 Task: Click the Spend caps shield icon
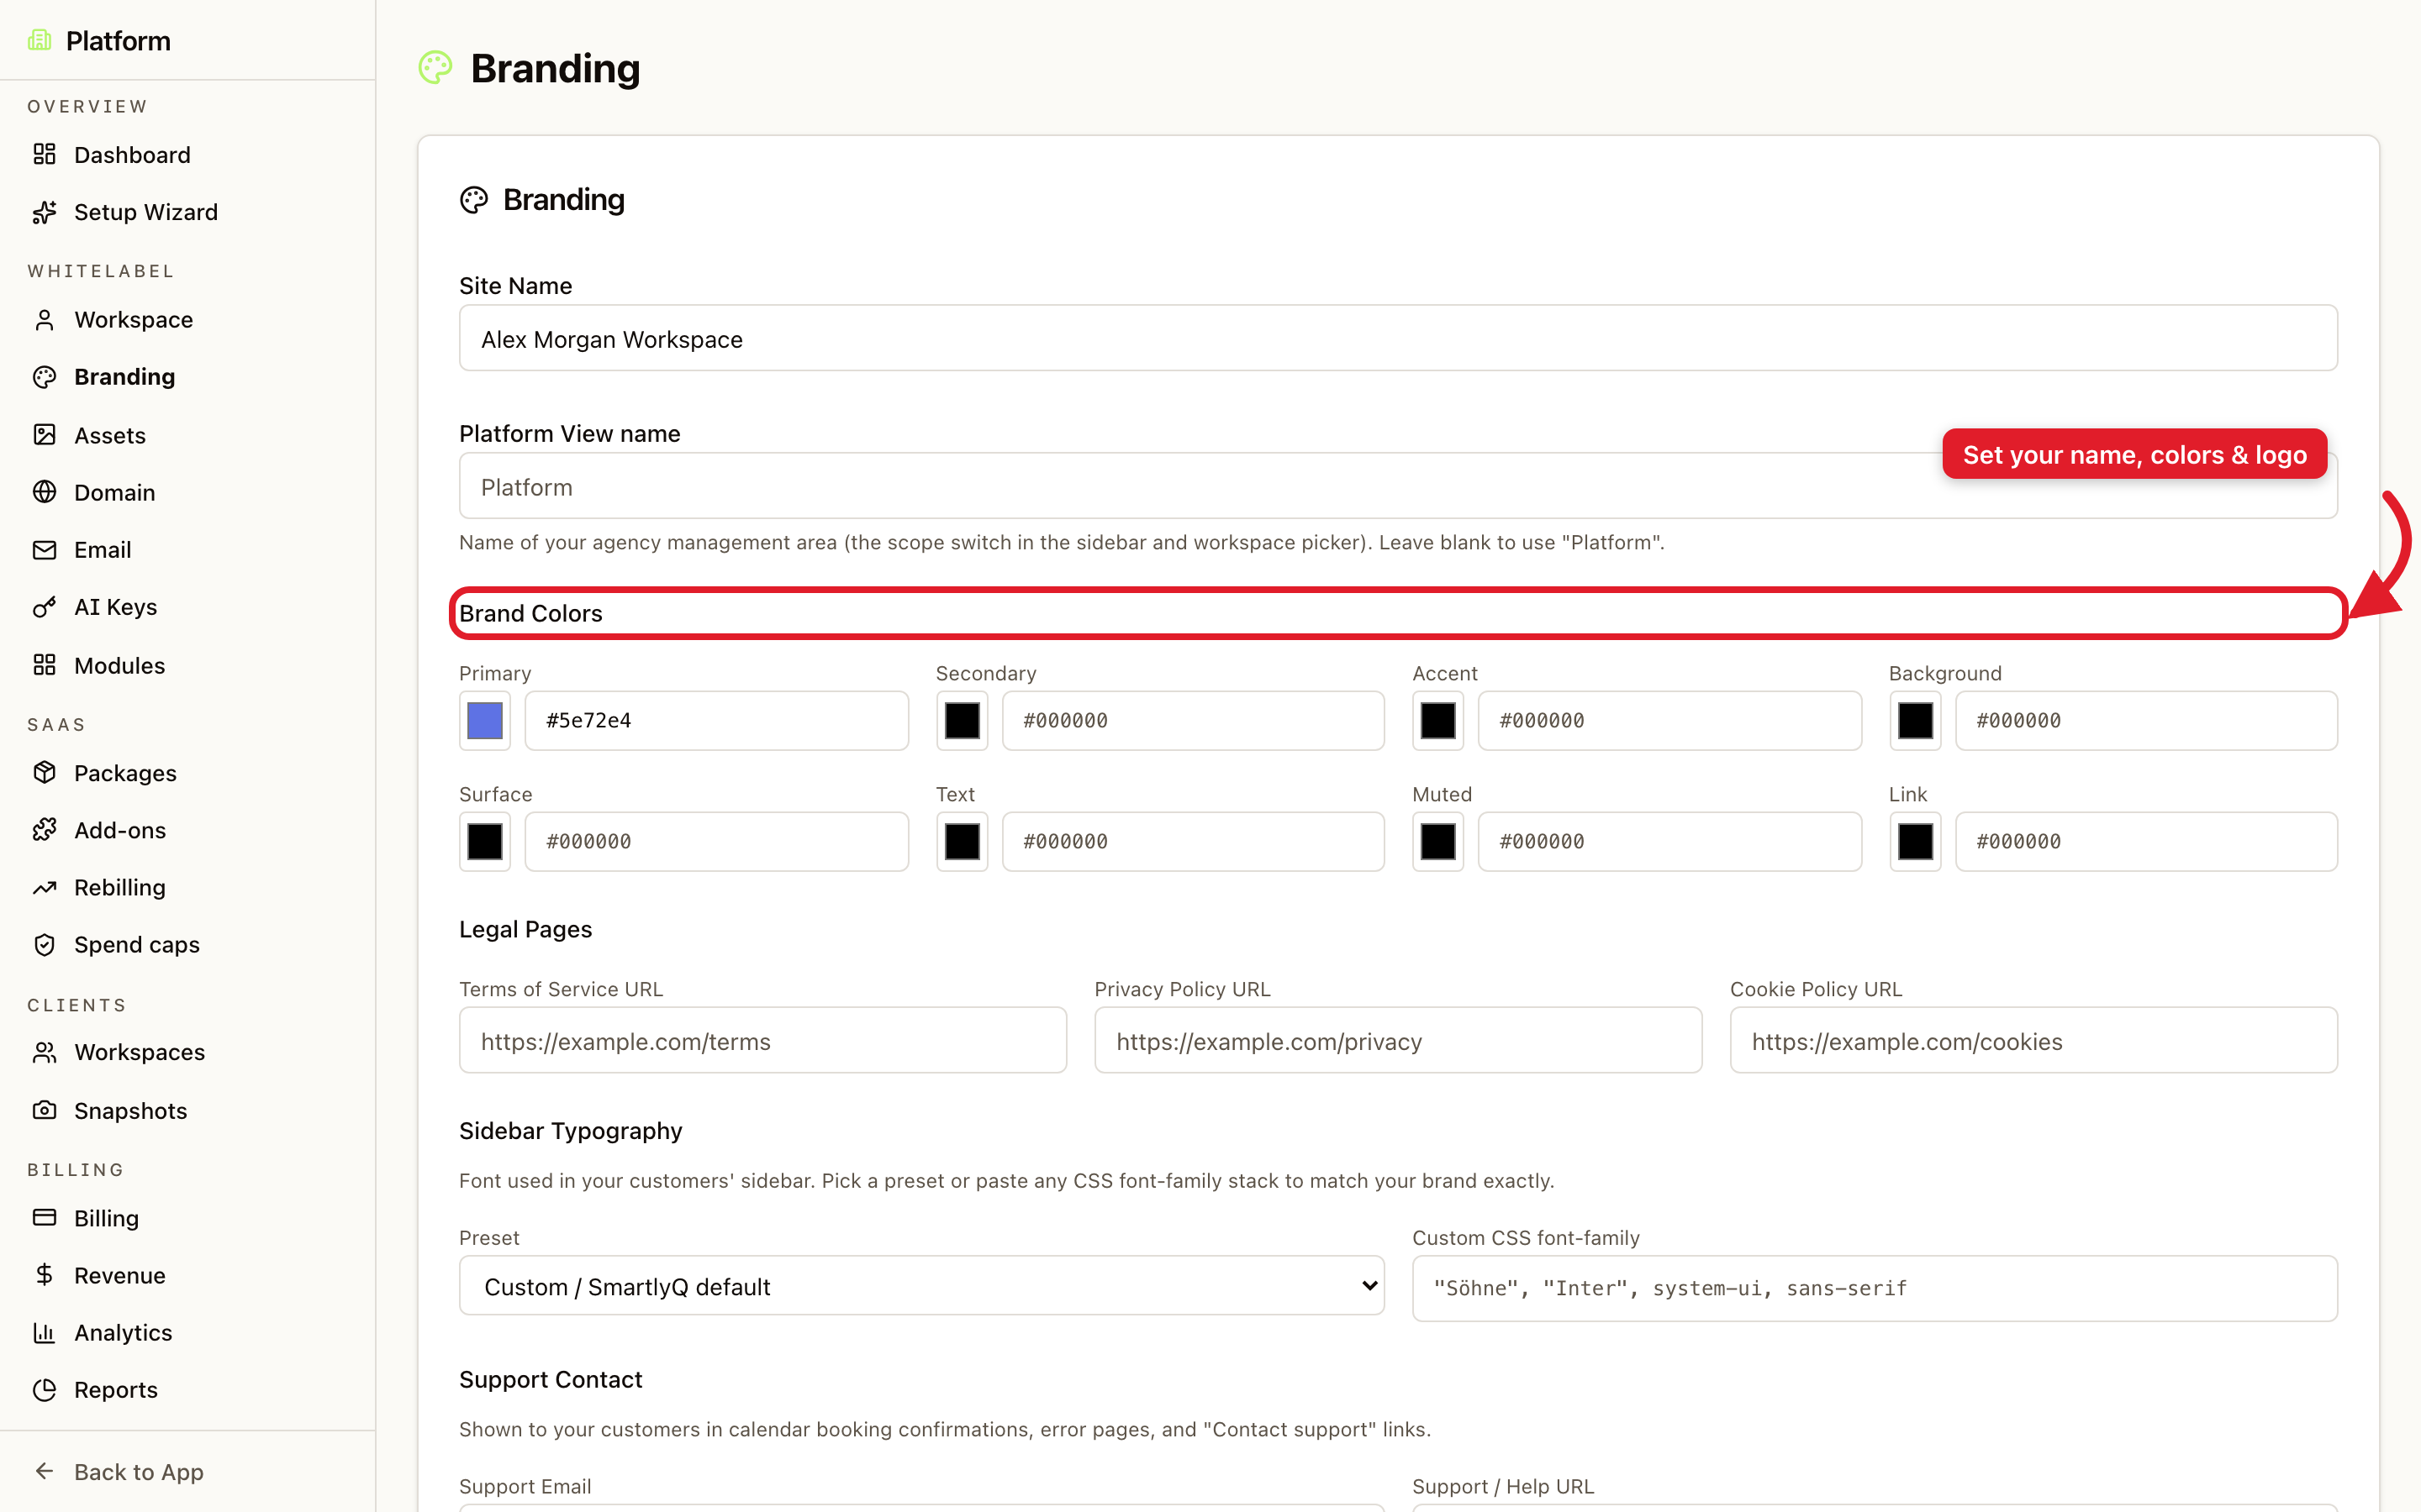[44, 945]
